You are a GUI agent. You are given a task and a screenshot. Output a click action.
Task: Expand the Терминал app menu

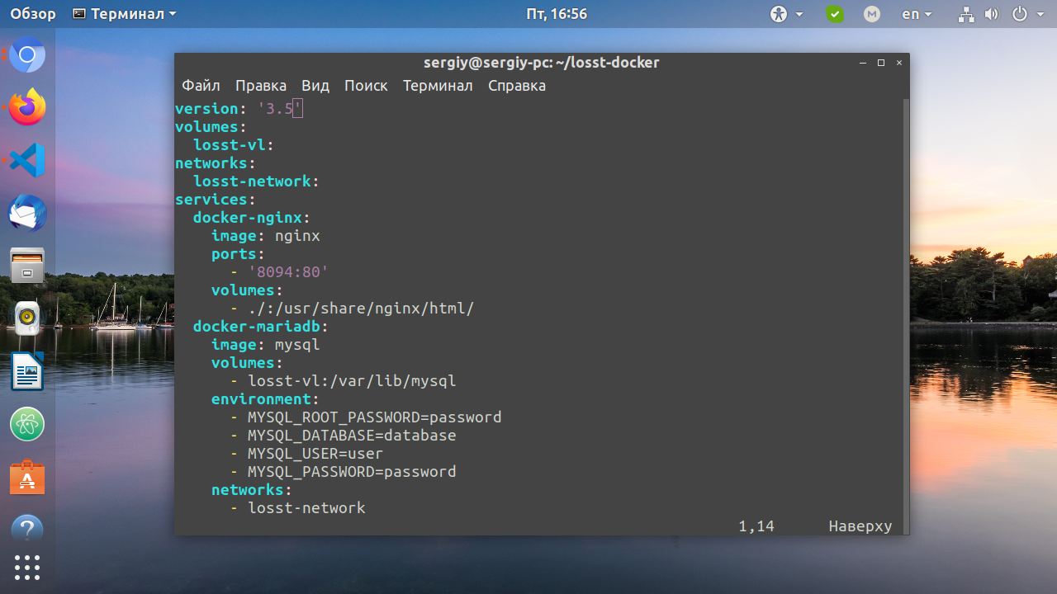125,14
